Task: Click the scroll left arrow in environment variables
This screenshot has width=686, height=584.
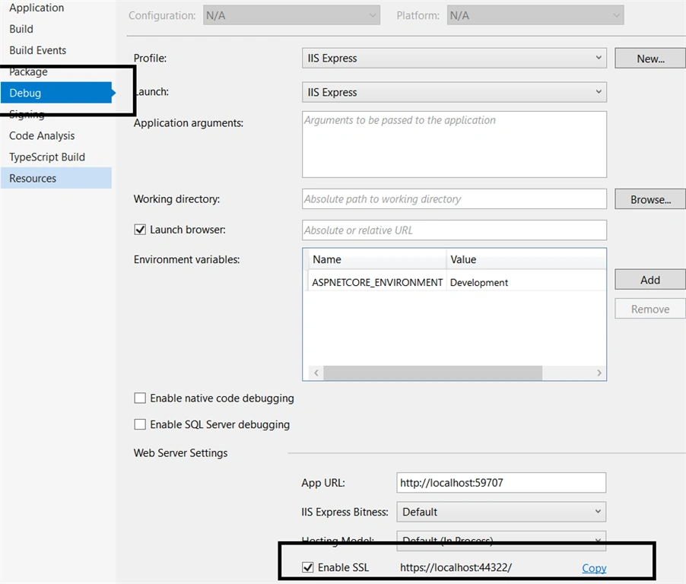Action: (316, 373)
